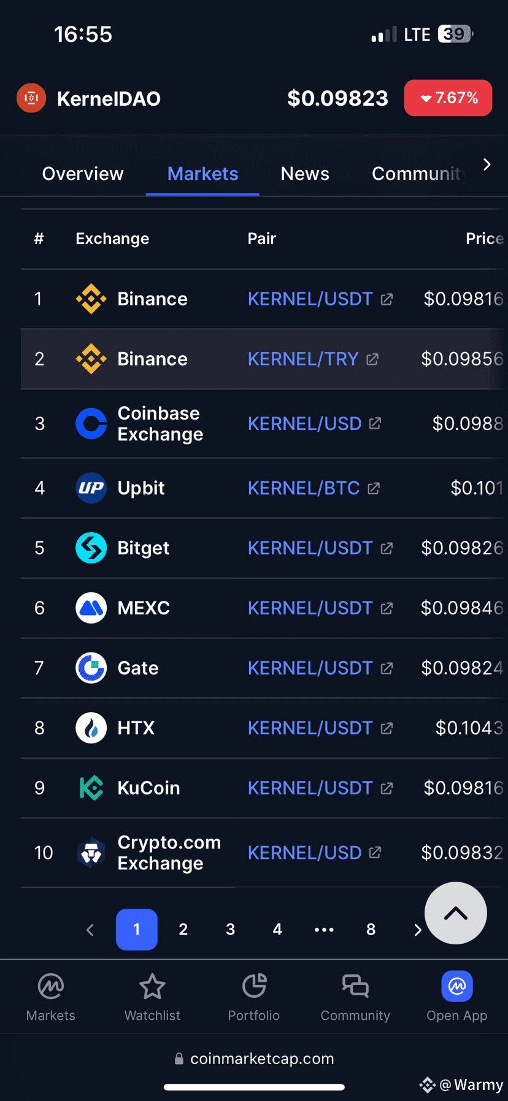Switch to the News tab
Image resolution: width=508 pixels, height=1101 pixels.
pyautogui.click(x=305, y=174)
